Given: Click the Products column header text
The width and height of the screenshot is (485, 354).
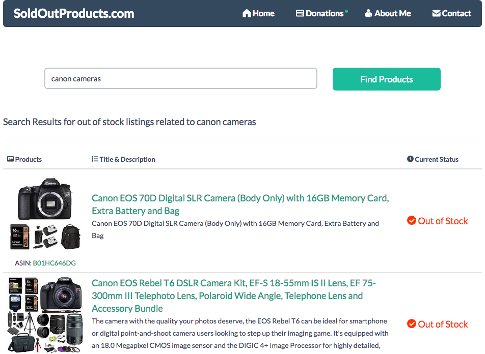Looking at the screenshot, I should pyautogui.click(x=29, y=159).
